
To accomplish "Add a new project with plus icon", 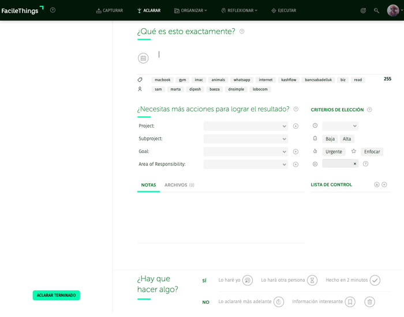I will [295, 126].
